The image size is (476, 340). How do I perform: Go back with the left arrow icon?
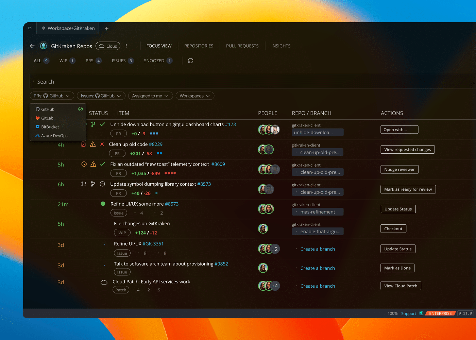pyautogui.click(x=32, y=46)
